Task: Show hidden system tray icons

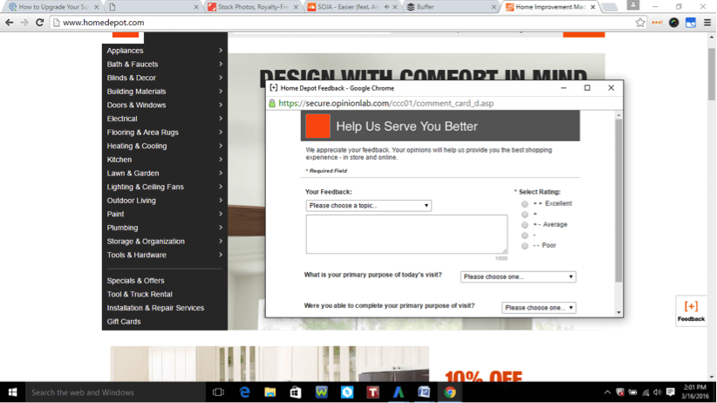Action: pos(607,393)
